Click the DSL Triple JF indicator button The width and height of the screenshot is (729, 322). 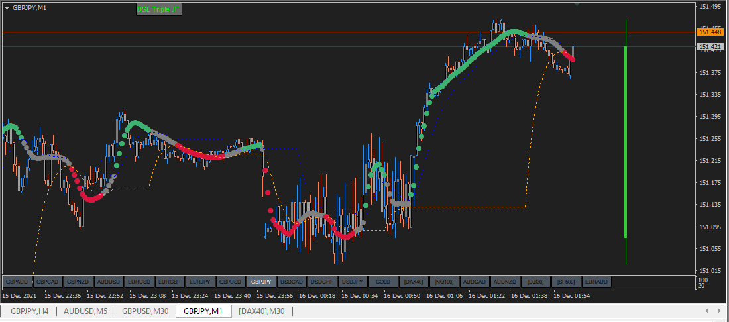[x=158, y=9]
